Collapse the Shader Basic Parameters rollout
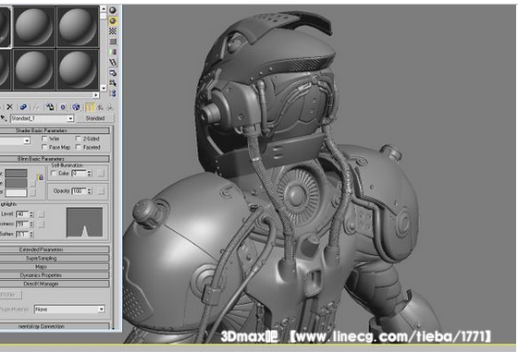 point(55,130)
